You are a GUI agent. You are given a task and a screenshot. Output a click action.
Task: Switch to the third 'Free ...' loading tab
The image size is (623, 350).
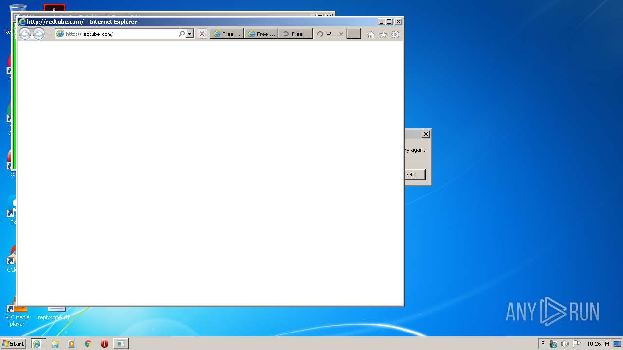pyautogui.click(x=296, y=34)
